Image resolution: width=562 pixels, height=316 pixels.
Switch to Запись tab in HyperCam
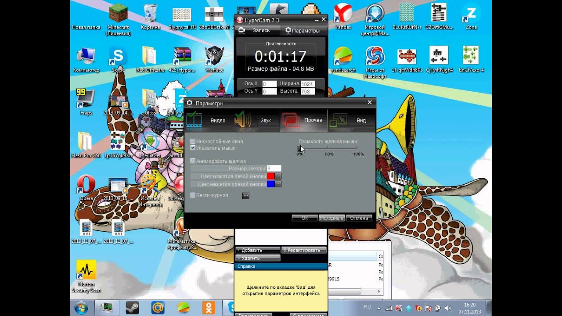coord(258,31)
